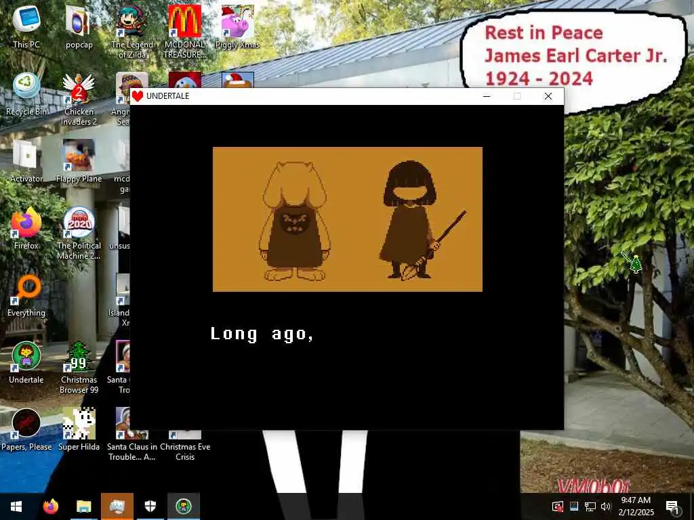Select the Undertale desktop shortcut
The height and width of the screenshot is (520, 694).
[x=26, y=363]
